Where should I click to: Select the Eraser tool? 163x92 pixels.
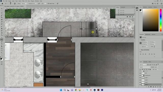pos(2,33)
